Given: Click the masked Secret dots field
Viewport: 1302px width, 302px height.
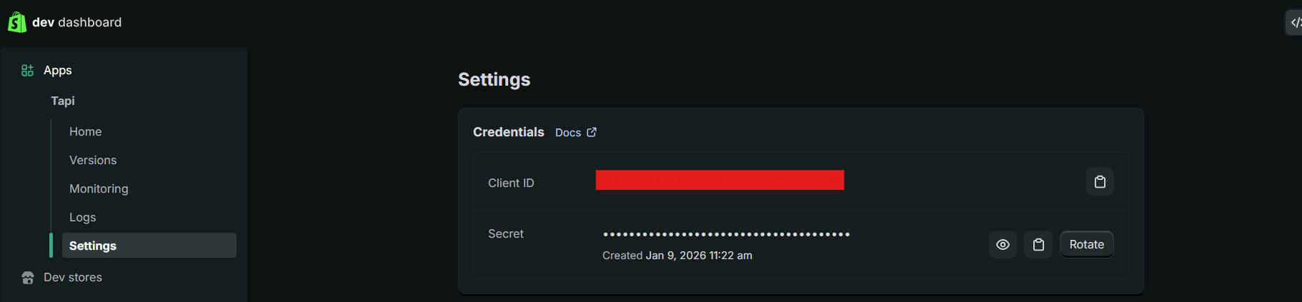Looking at the screenshot, I should pos(726,234).
